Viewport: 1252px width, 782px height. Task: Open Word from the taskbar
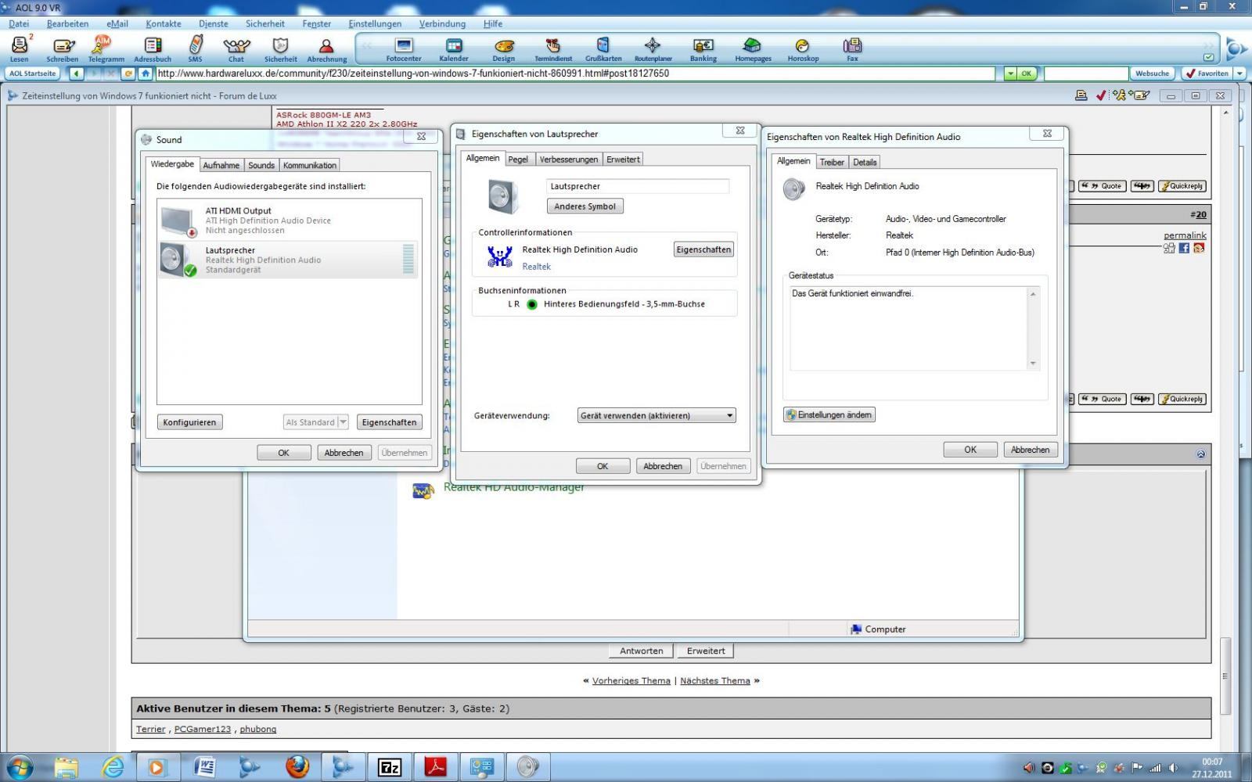tap(204, 767)
